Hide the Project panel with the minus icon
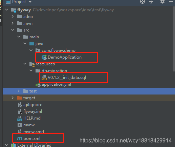175x147 pixels. [x=171, y=1]
